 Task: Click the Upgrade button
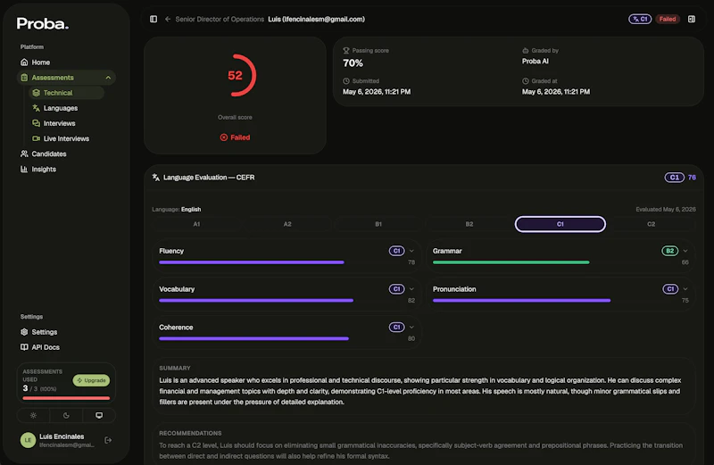coord(91,380)
